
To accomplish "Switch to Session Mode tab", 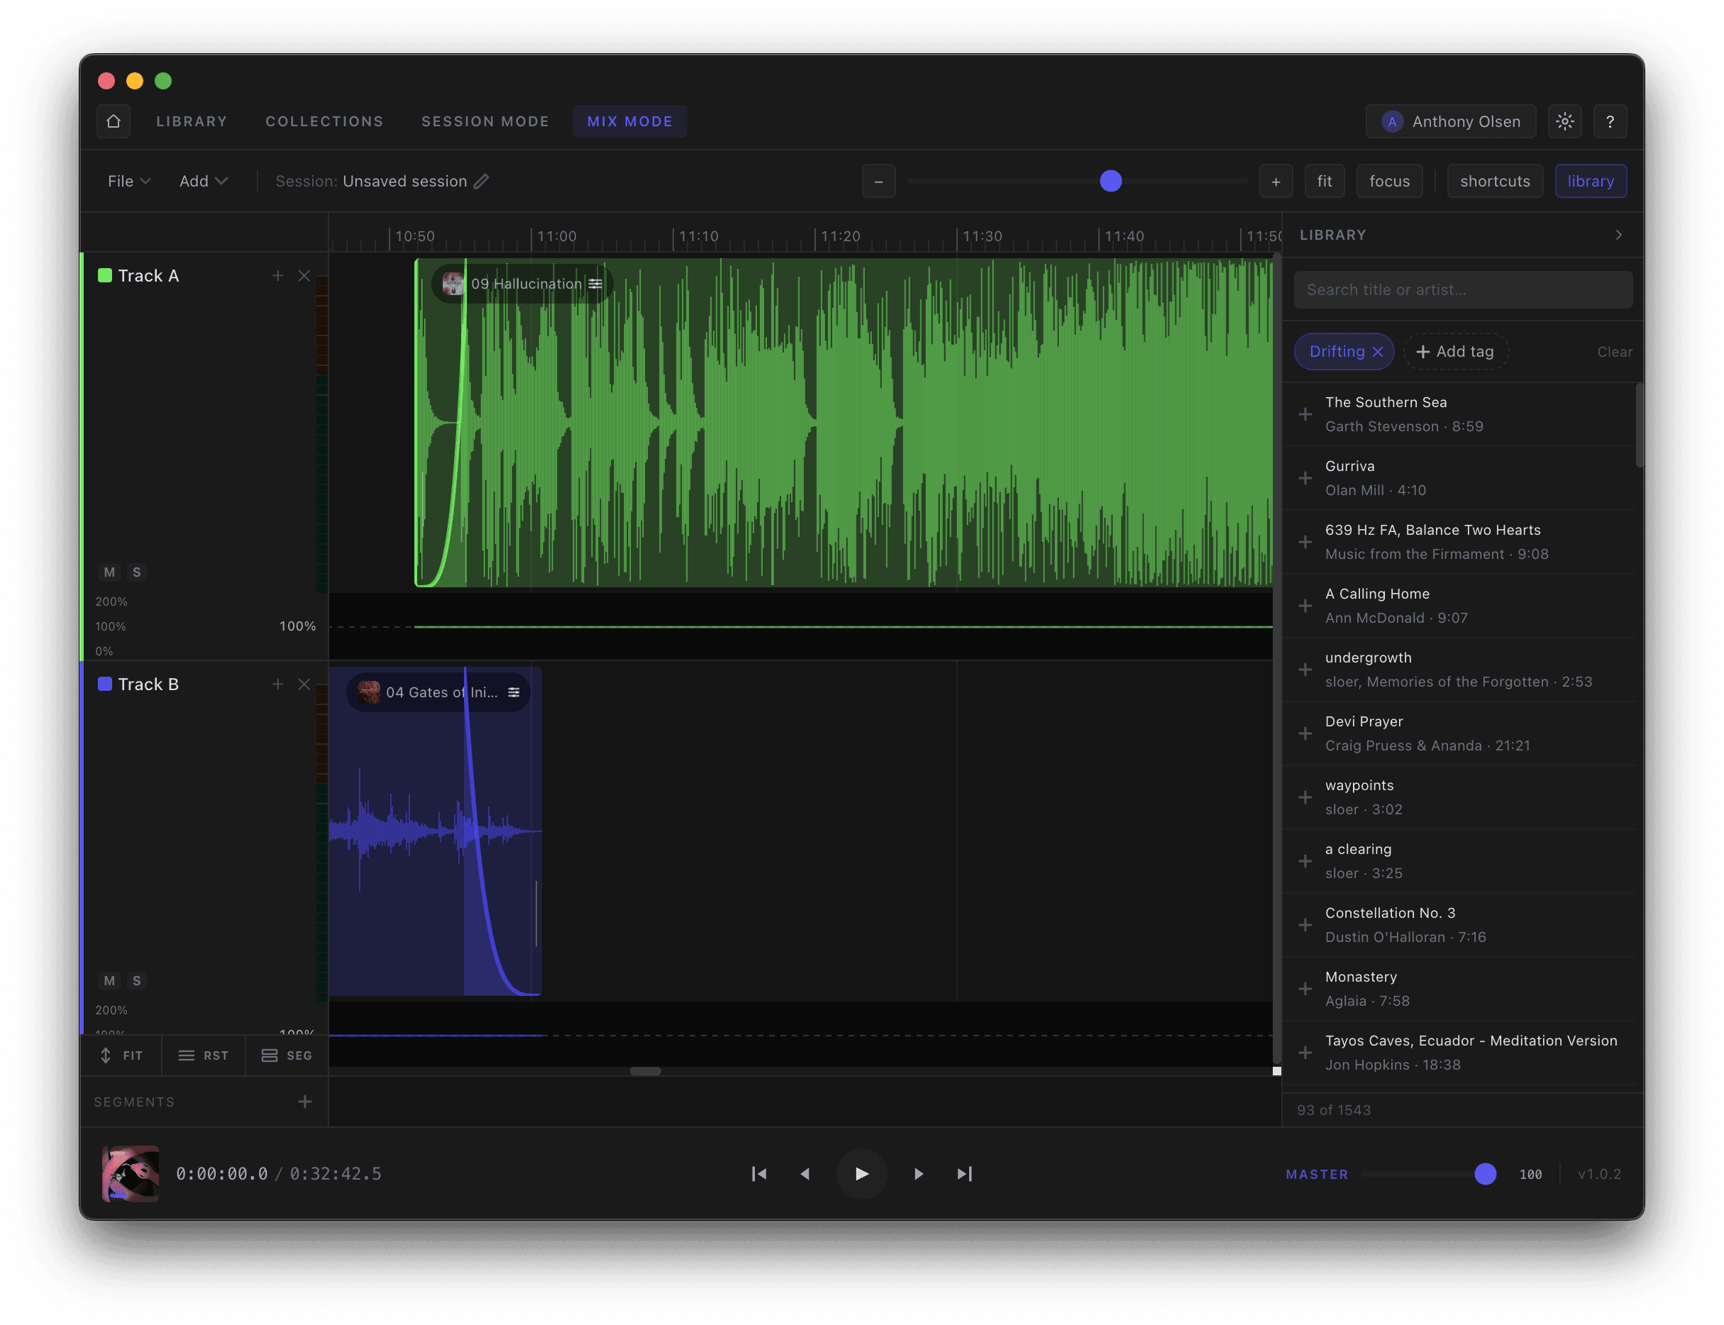I will 485,121.
